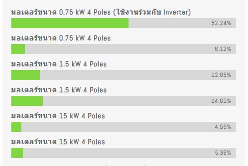Select the label mentioning Inverter
248x166 pixels.
pos(101,12)
